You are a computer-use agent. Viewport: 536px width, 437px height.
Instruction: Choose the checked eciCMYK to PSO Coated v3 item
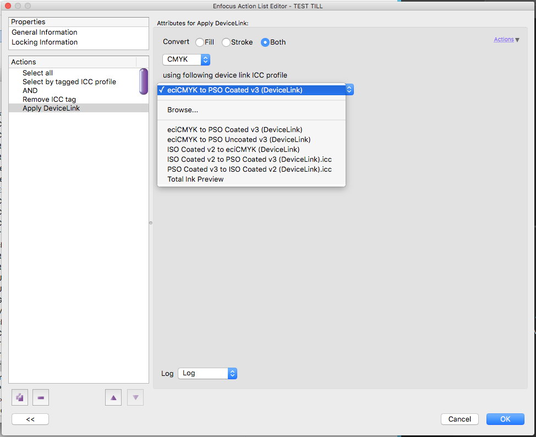[251, 90]
